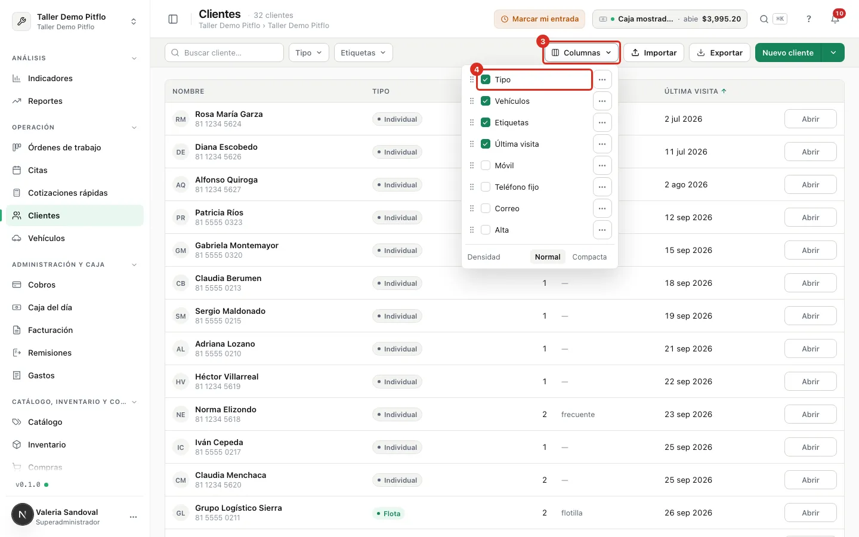
Task: Open the Inventario section
Action: (75, 445)
